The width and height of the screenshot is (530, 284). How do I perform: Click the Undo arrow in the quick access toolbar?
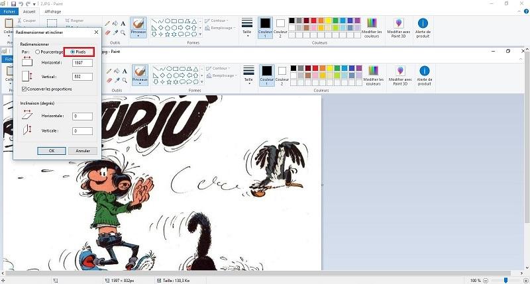(x=21, y=4)
